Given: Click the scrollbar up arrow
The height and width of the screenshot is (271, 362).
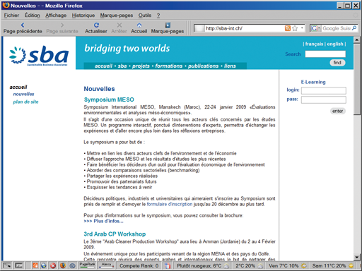Looking at the screenshot, I should 356,40.
